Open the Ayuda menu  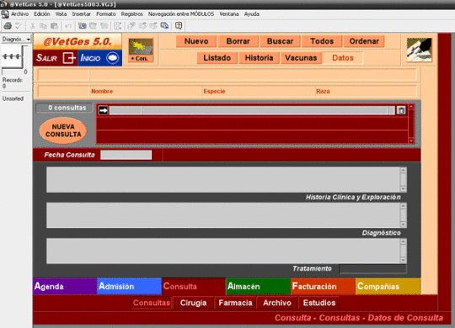tap(252, 14)
